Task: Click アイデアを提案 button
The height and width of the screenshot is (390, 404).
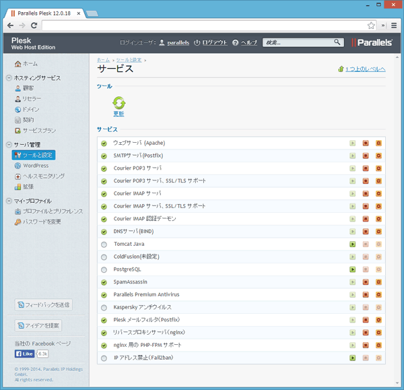Action: (x=38, y=325)
